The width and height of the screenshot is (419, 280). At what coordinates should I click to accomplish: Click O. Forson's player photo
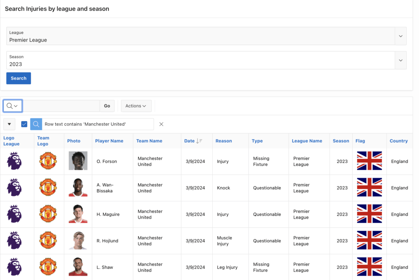(78, 161)
